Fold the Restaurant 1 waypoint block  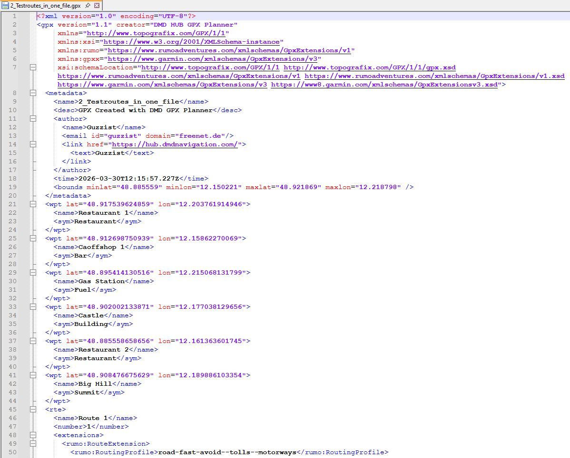point(33,204)
